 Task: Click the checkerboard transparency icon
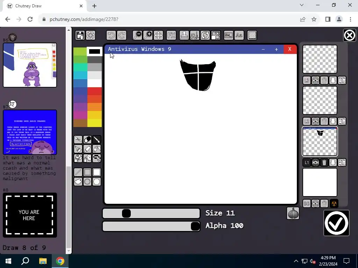tap(252, 35)
